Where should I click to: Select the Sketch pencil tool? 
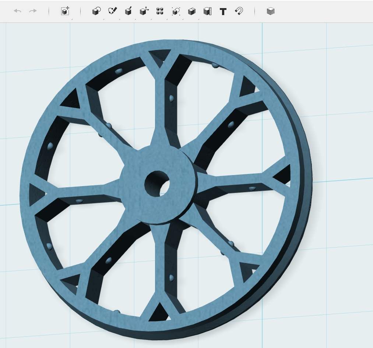click(x=112, y=11)
